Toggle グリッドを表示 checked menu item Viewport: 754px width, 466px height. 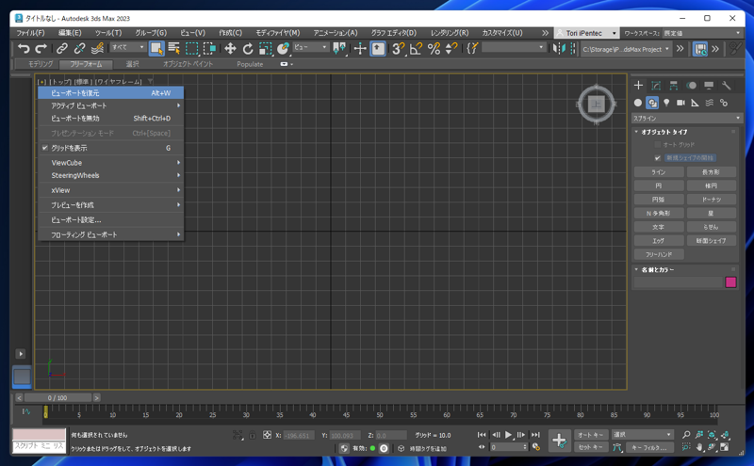click(110, 148)
